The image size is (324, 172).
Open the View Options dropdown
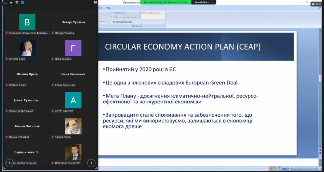click(x=204, y=2)
